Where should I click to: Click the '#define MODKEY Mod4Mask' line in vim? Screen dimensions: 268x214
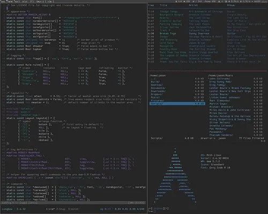pyautogui.click(x=23, y=152)
